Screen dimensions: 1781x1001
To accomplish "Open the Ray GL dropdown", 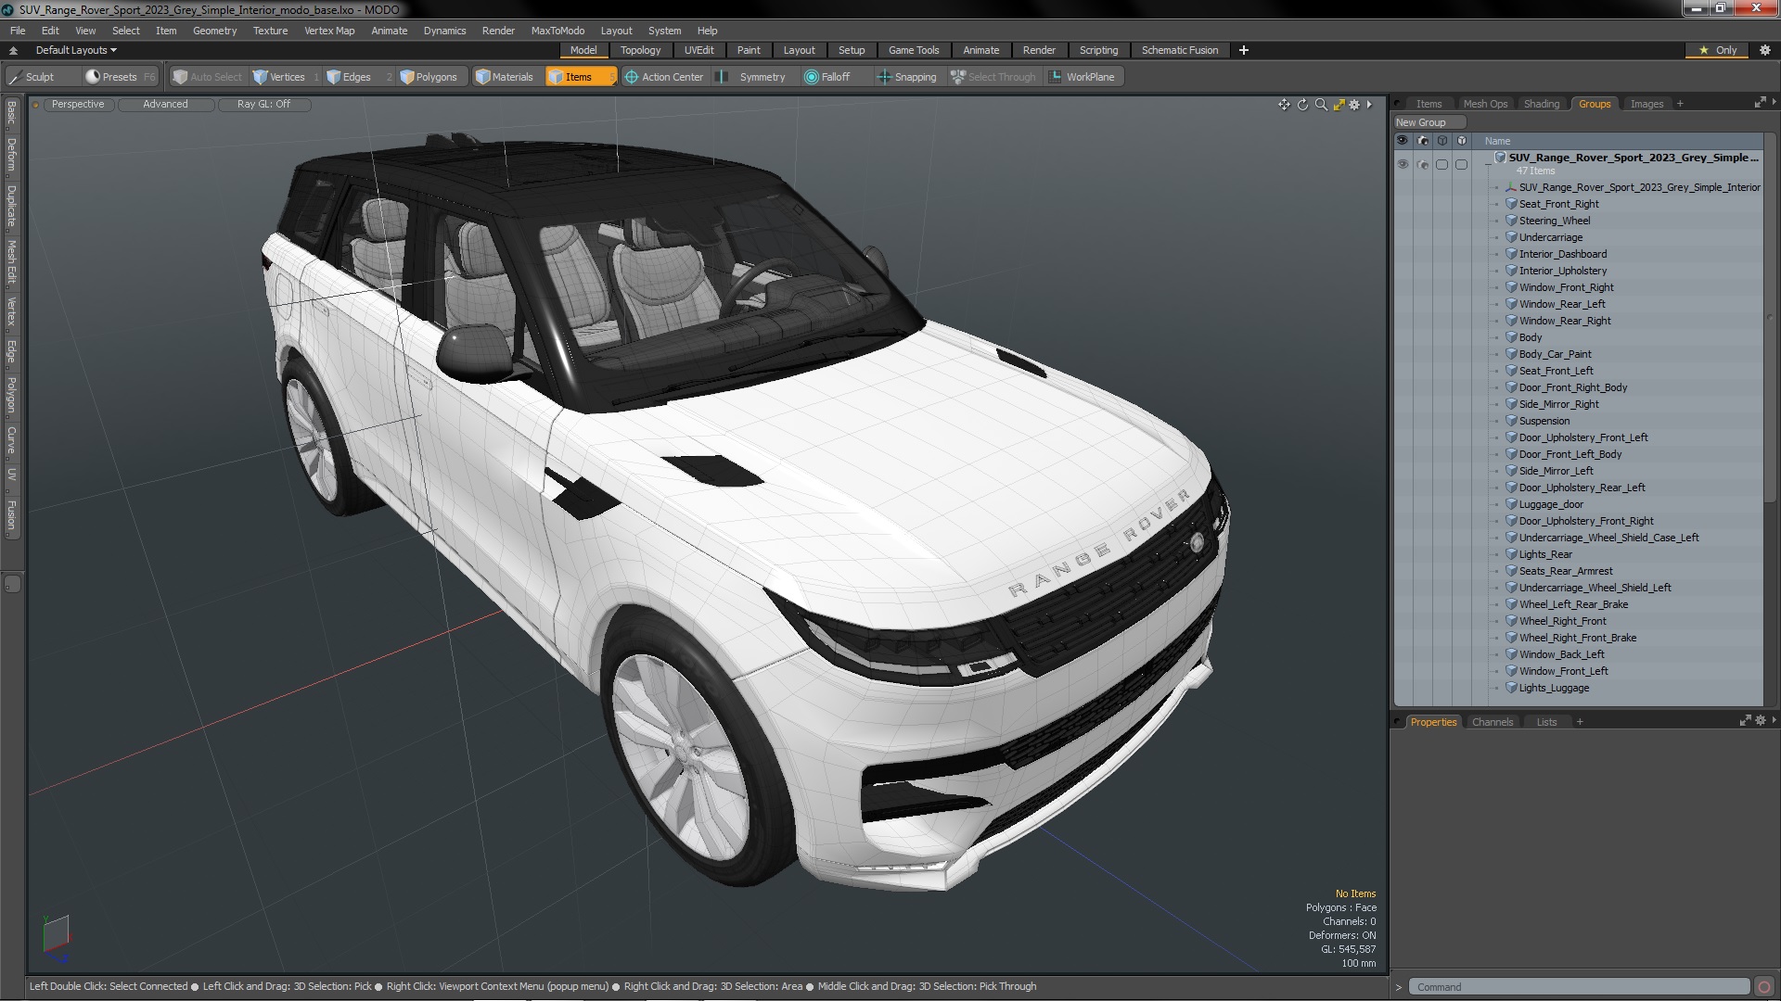I will 263,104.
